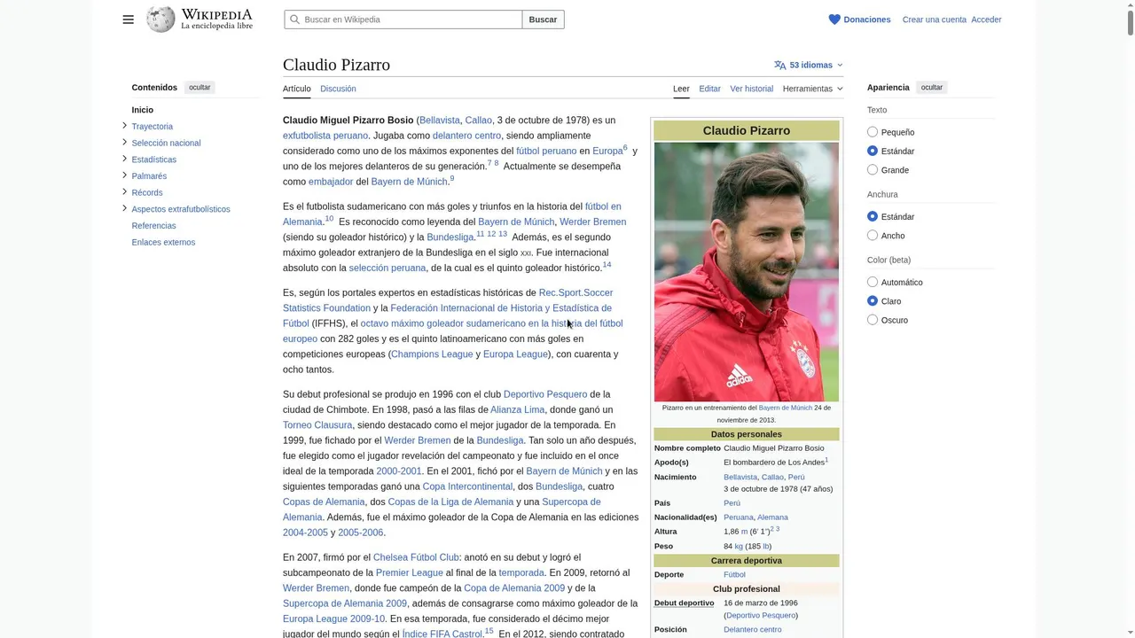Open the Alianza Lima link
The height and width of the screenshot is (638, 1135).
click(x=518, y=409)
